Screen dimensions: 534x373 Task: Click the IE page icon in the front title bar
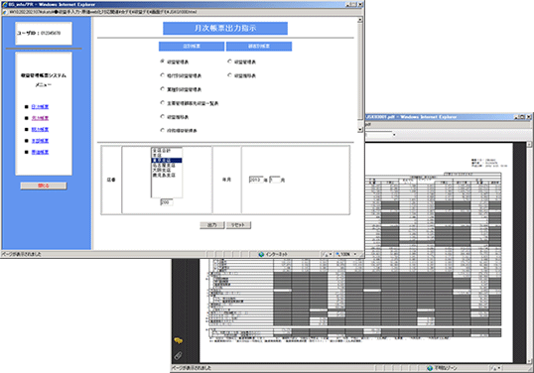point(4,4)
